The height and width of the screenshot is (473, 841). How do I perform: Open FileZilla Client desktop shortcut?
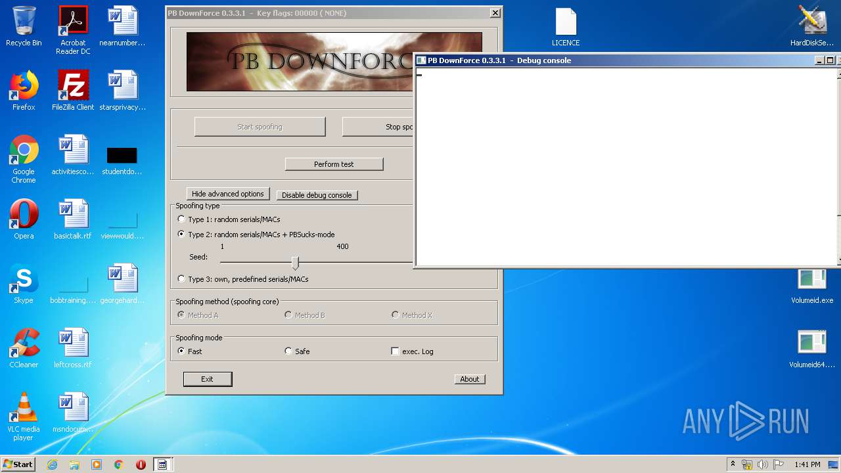tap(73, 91)
